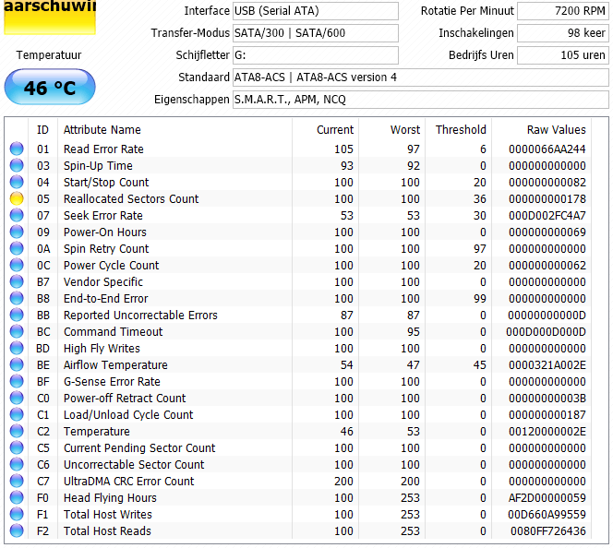613x548 pixels.
Task: Click the blue status icon for Spin-Up Time
Action: pos(17,166)
